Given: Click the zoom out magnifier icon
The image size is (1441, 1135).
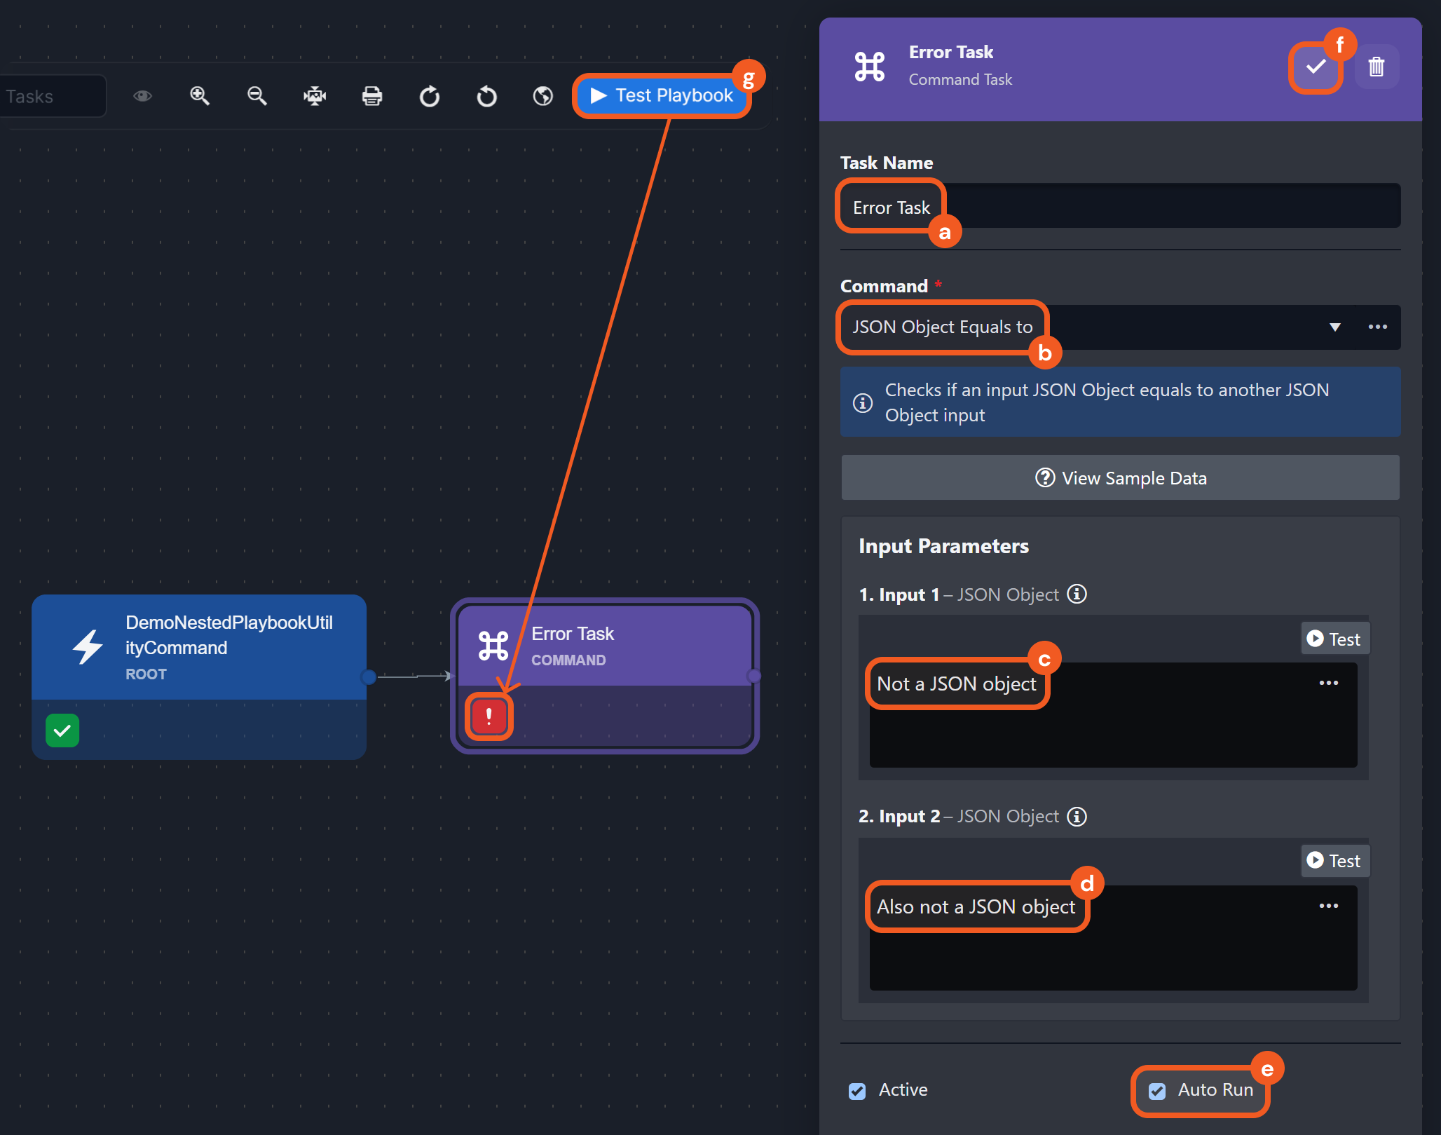Looking at the screenshot, I should [x=257, y=96].
